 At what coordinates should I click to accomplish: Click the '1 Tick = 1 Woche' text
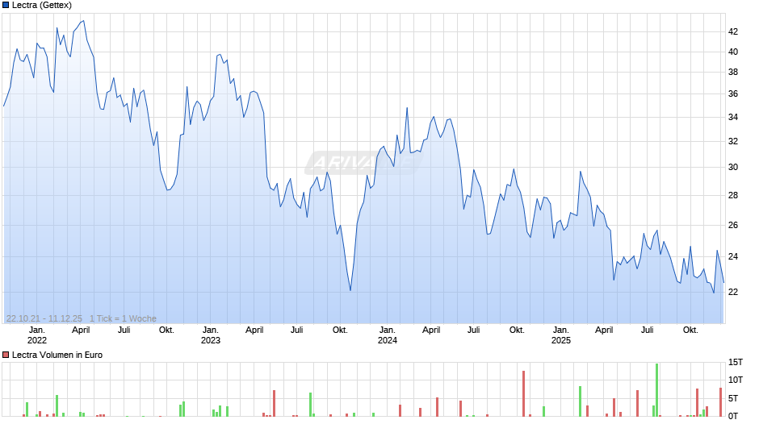click(x=123, y=318)
